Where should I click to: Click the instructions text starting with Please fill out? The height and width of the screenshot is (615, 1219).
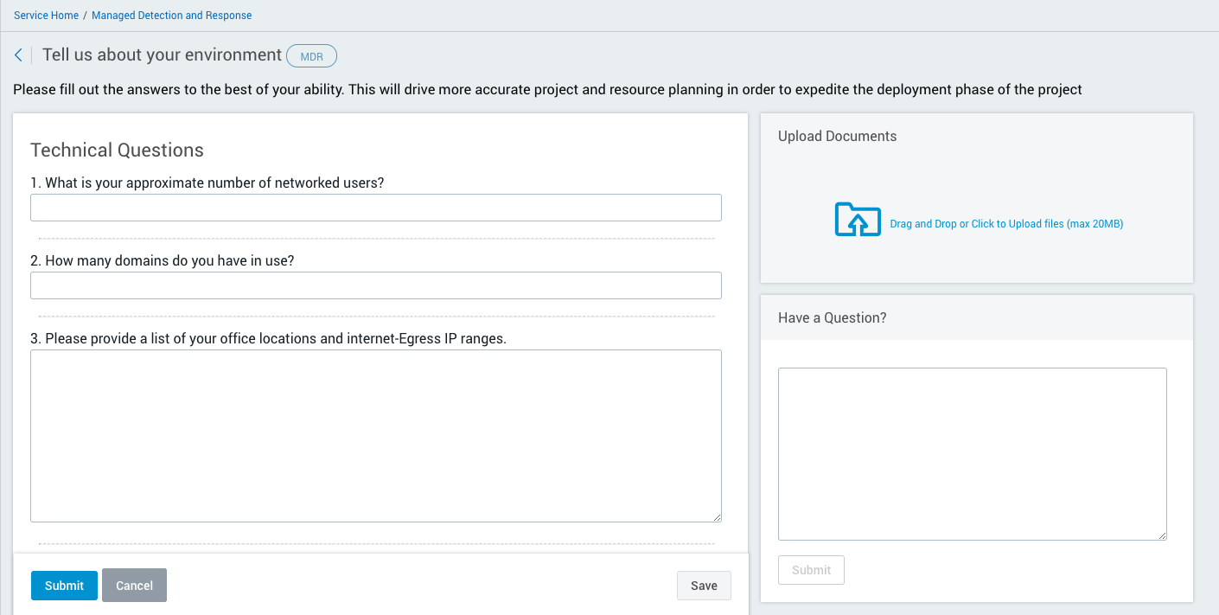click(547, 90)
